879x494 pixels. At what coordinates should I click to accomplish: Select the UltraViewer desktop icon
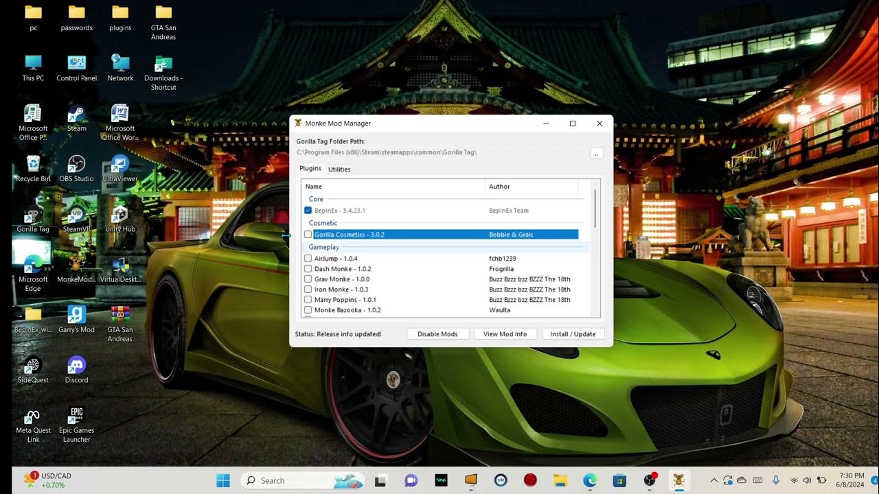click(x=120, y=168)
